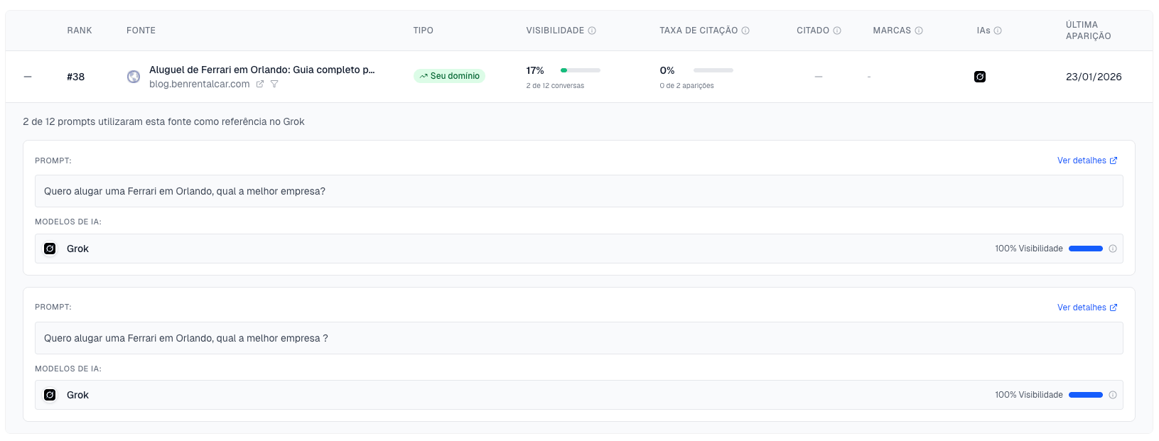This screenshot has height=441, width=1159.
Task: Open the source title Aluguel de Ferrari em Orlando
Action: point(262,70)
